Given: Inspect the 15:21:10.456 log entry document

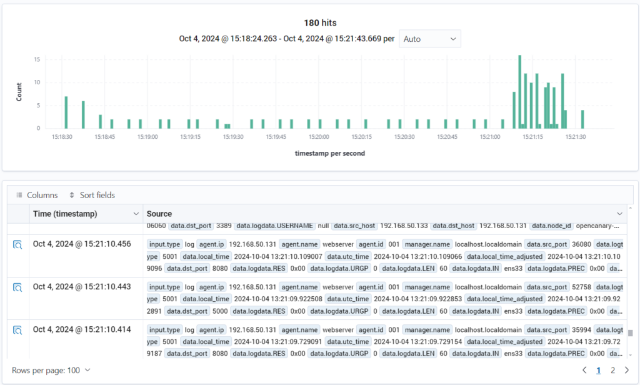Looking at the screenshot, I should (x=18, y=245).
